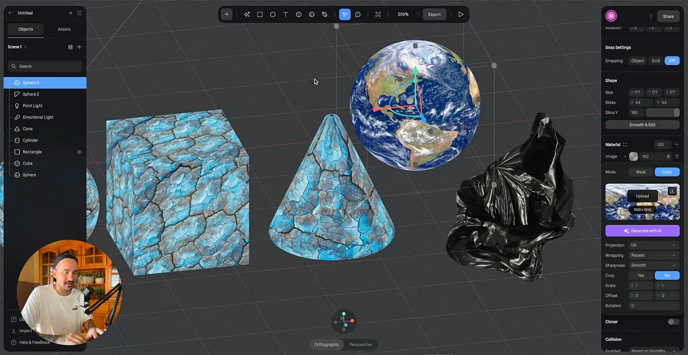
Task: Click the Share button
Action: [x=668, y=16]
